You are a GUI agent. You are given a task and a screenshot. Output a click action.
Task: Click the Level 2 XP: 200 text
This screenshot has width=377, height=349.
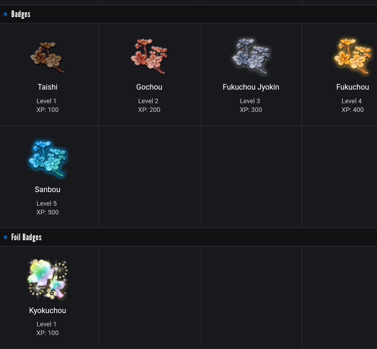(149, 105)
